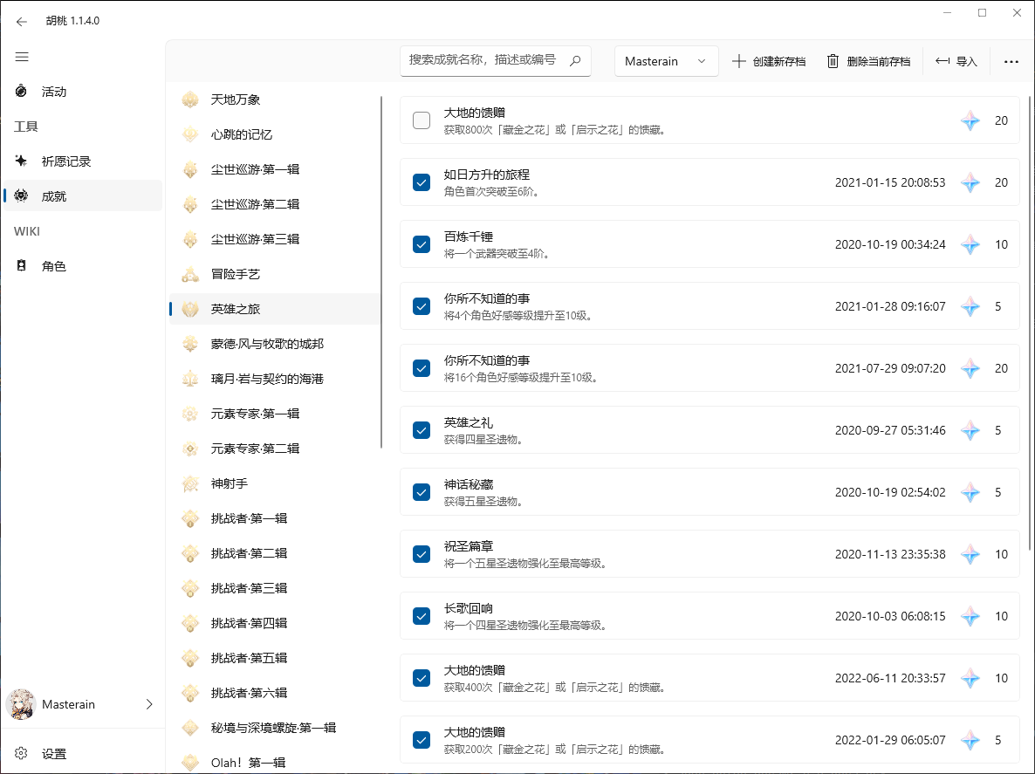The image size is (1035, 774).
Task: Click the search magnifier icon
Action: [x=575, y=61]
